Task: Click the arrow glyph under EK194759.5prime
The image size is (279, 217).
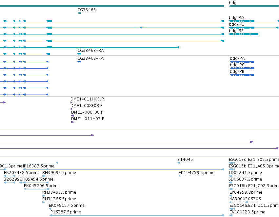Action: pyautogui.click(x=179, y=176)
